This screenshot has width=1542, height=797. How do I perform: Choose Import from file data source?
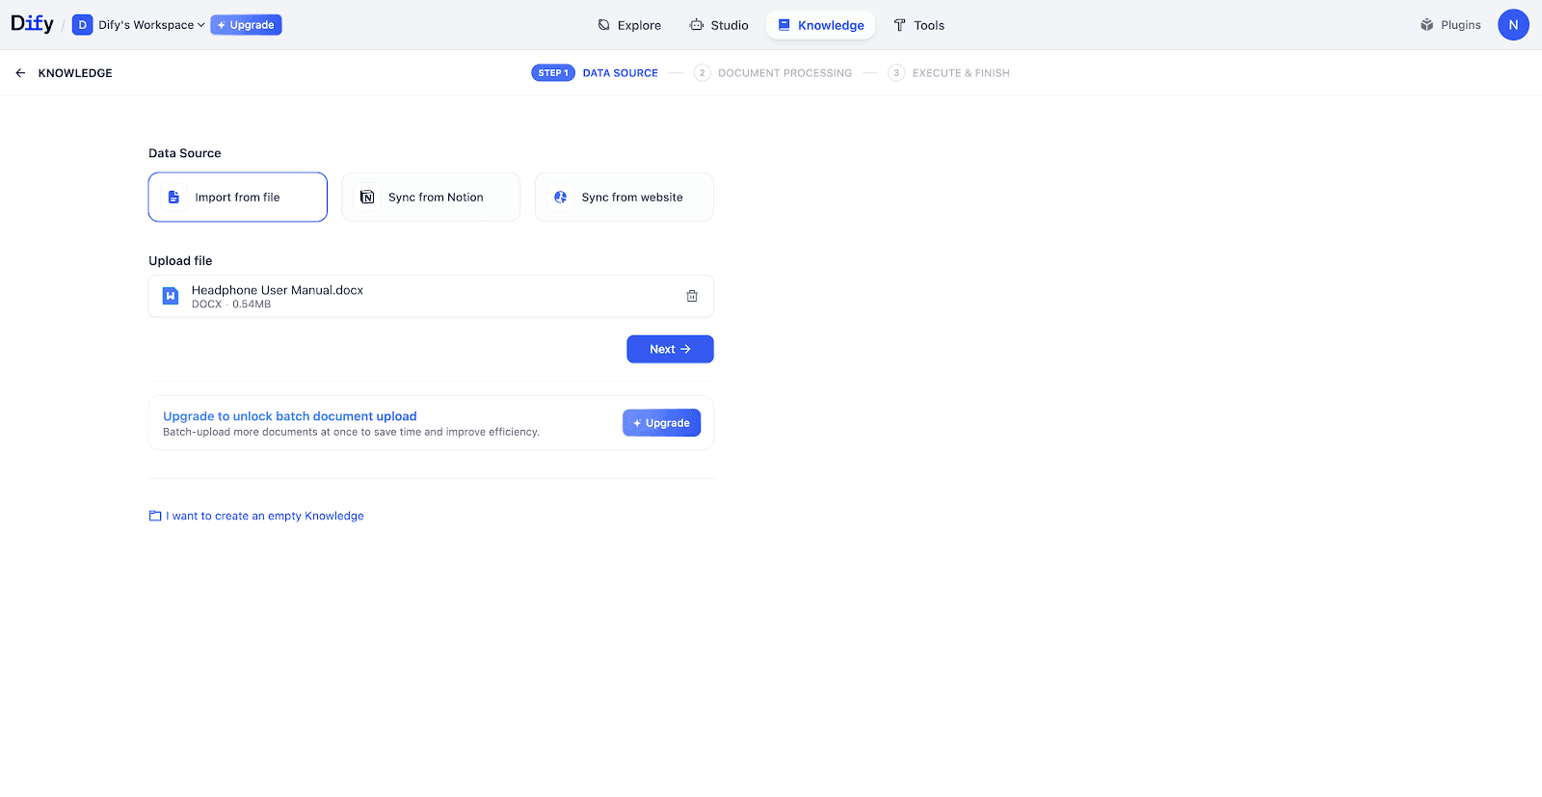coord(238,198)
